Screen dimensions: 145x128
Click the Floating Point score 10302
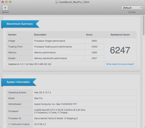coord(94,47)
